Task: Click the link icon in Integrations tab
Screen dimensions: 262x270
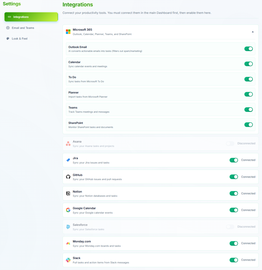Action: coord(9,17)
